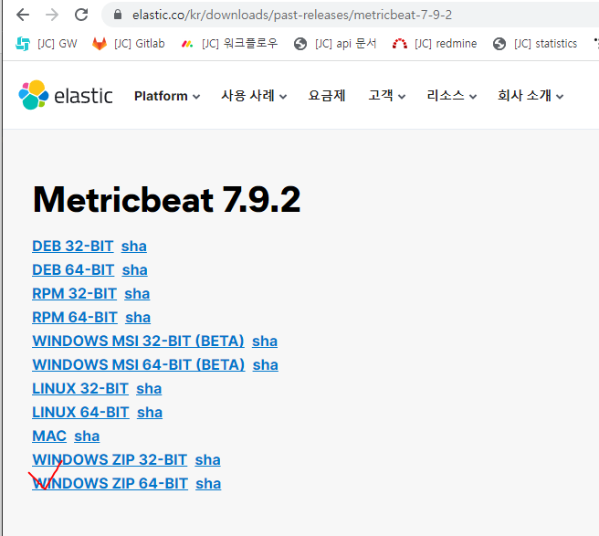The height and width of the screenshot is (536, 599).
Task: Open sha link for DEB 32-BIT
Action: [x=133, y=246]
